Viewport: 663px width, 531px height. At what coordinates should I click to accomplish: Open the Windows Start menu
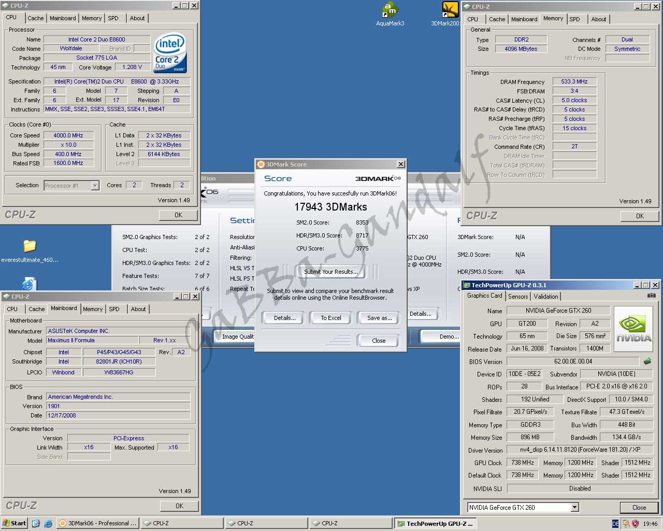[x=14, y=523]
